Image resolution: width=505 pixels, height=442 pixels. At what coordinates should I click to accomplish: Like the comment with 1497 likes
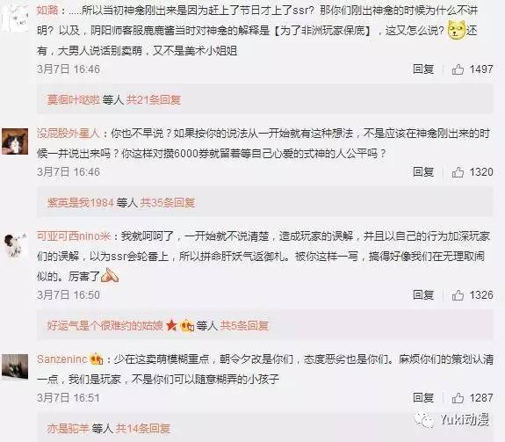(458, 69)
